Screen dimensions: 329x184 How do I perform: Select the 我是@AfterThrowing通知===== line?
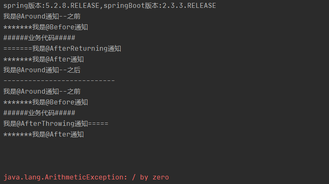pos(56,124)
